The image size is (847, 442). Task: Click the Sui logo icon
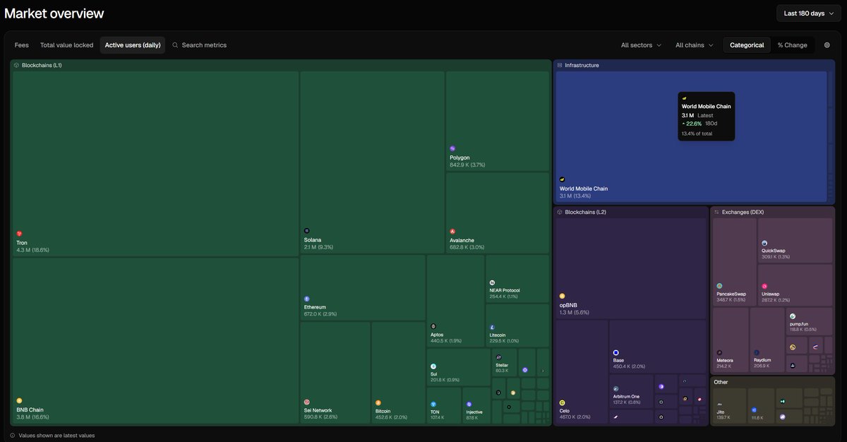pos(433,366)
